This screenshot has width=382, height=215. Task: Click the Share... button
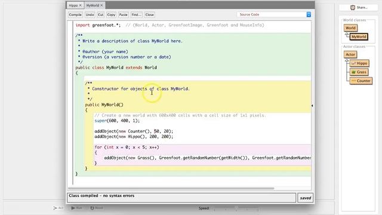click(x=358, y=8)
